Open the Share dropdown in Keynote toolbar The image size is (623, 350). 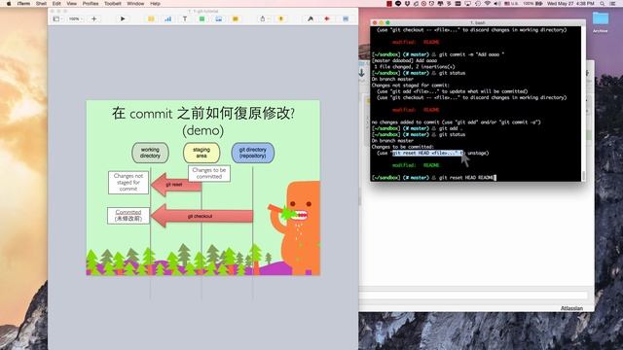tap(264, 19)
